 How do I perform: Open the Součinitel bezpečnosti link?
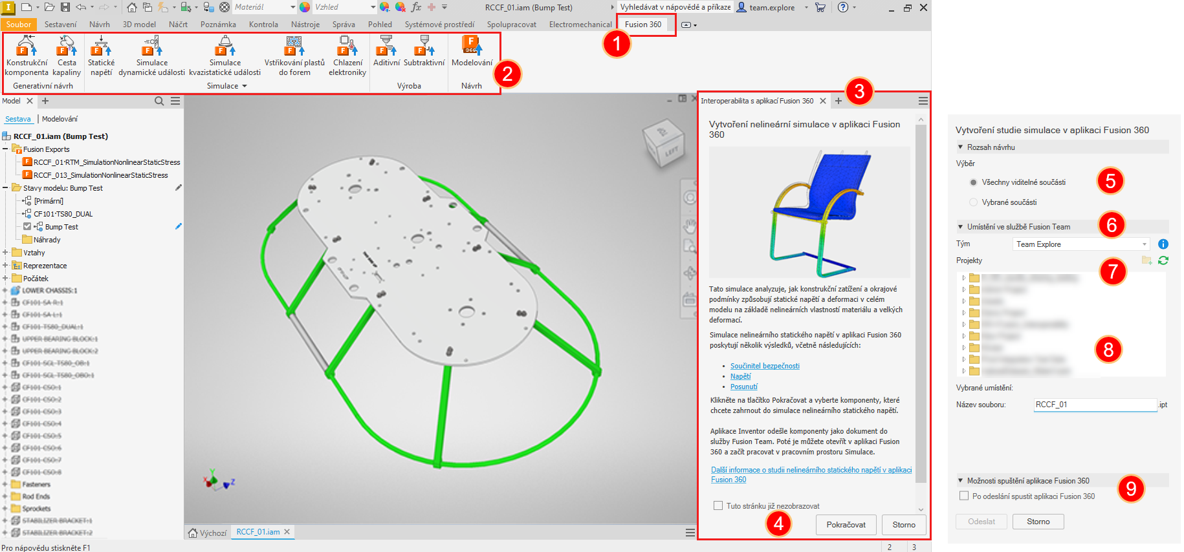click(765, 366)
